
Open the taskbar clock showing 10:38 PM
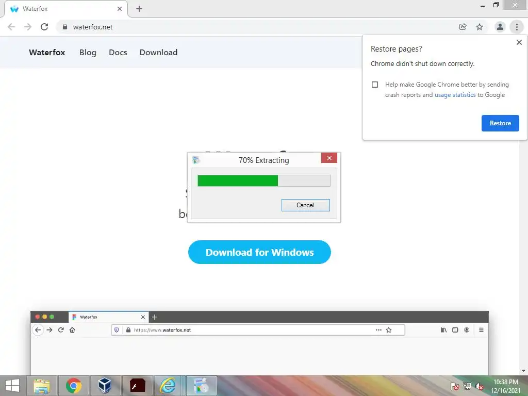[505, 386]
